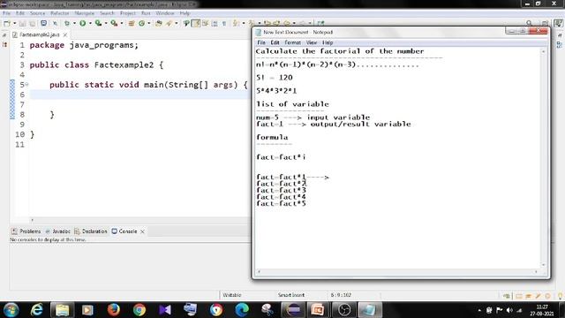The image size is (565, 318).
Task: Expand the Run dropdown arrow
Action: click(90, 24)
